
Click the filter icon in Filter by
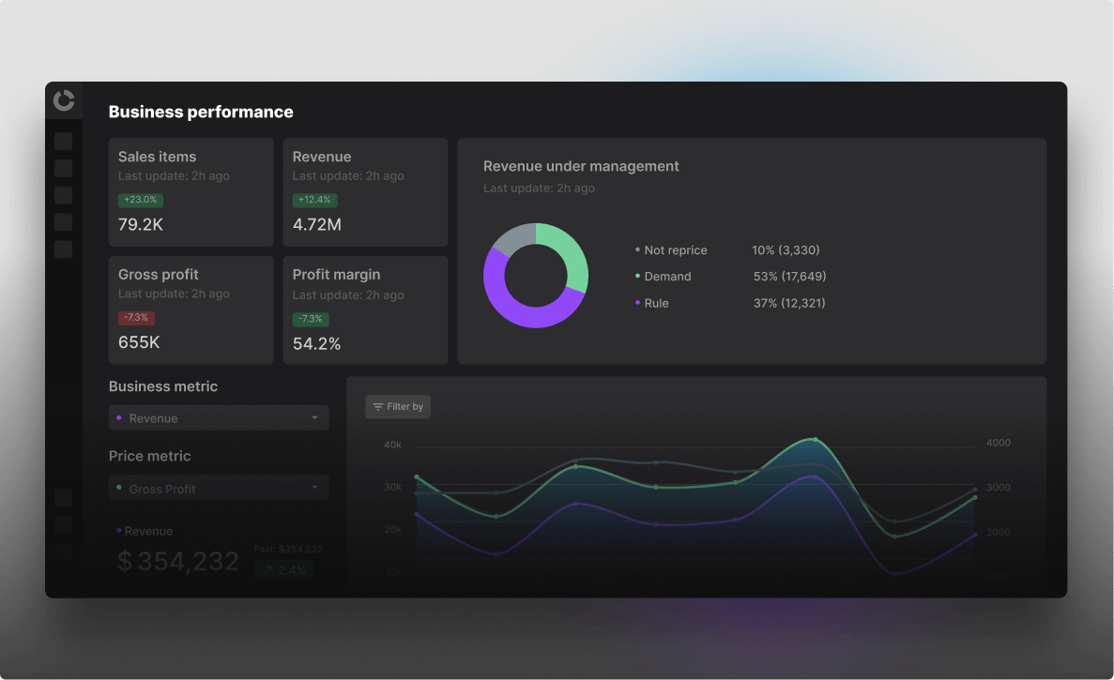[377, 407]
